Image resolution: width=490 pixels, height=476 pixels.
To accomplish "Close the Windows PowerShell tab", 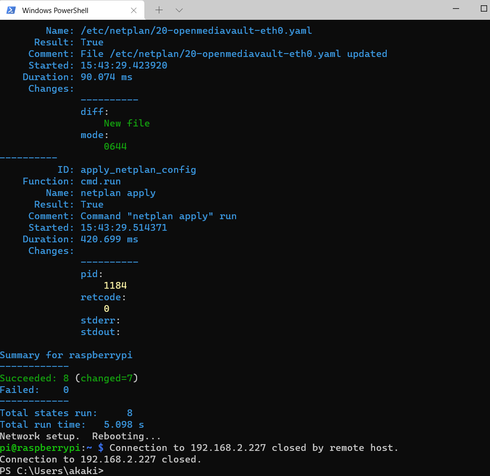I will [x=134, y=10].
